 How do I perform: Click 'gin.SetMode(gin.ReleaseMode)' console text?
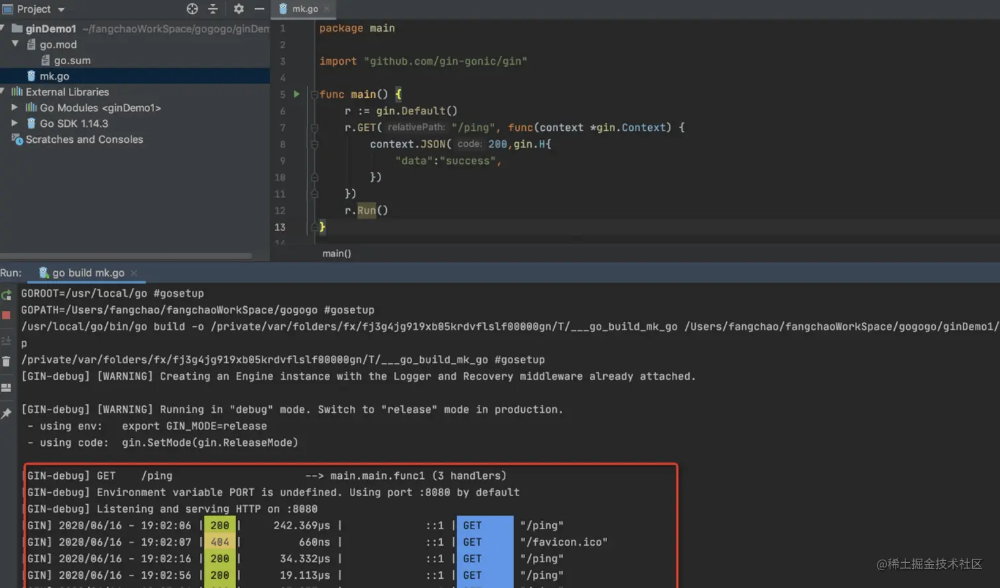pyautogui.click(x=210, y=442)
